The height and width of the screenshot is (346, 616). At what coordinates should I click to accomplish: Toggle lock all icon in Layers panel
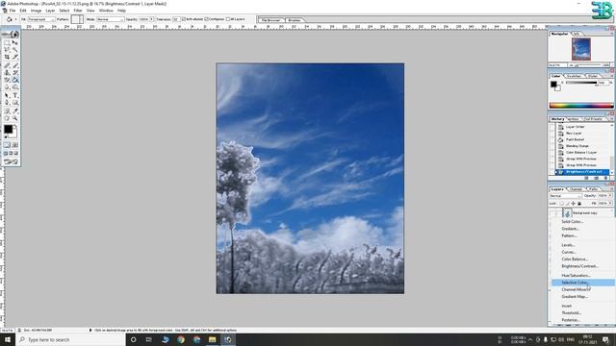(x=579, y=204)
